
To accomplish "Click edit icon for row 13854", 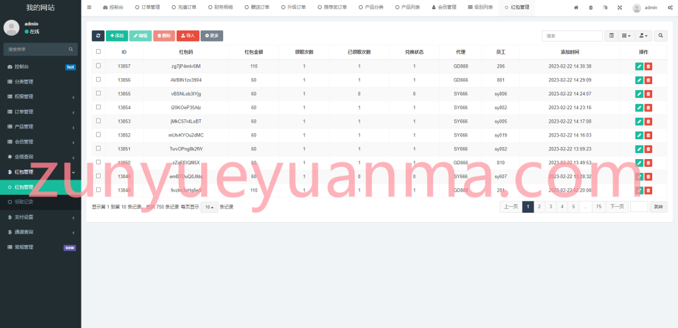I will 640,108.
